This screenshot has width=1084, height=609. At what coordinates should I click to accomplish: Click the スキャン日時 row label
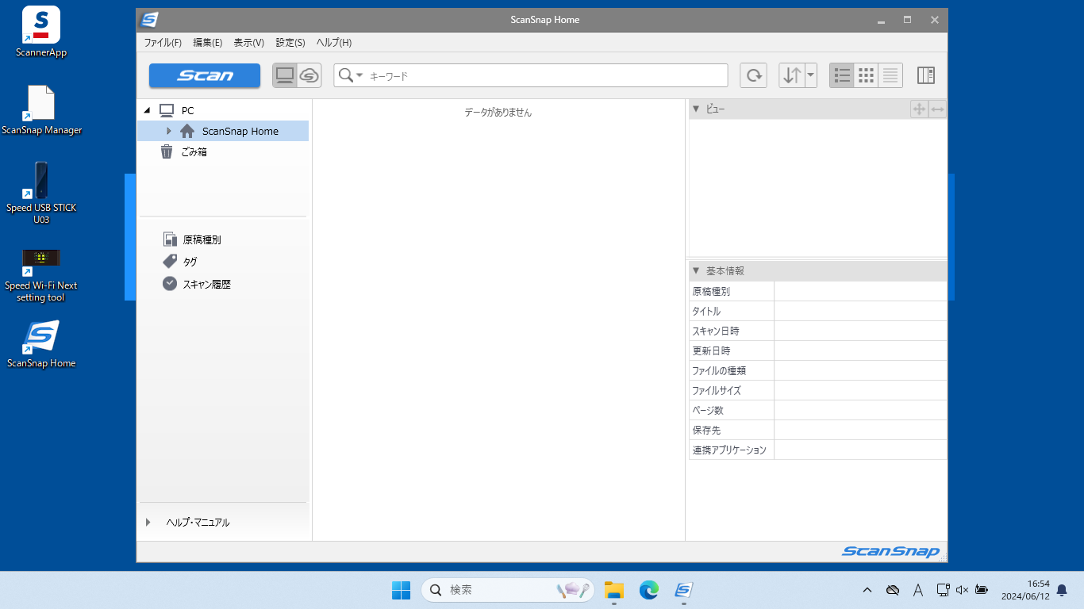click(x=716, y=331)
